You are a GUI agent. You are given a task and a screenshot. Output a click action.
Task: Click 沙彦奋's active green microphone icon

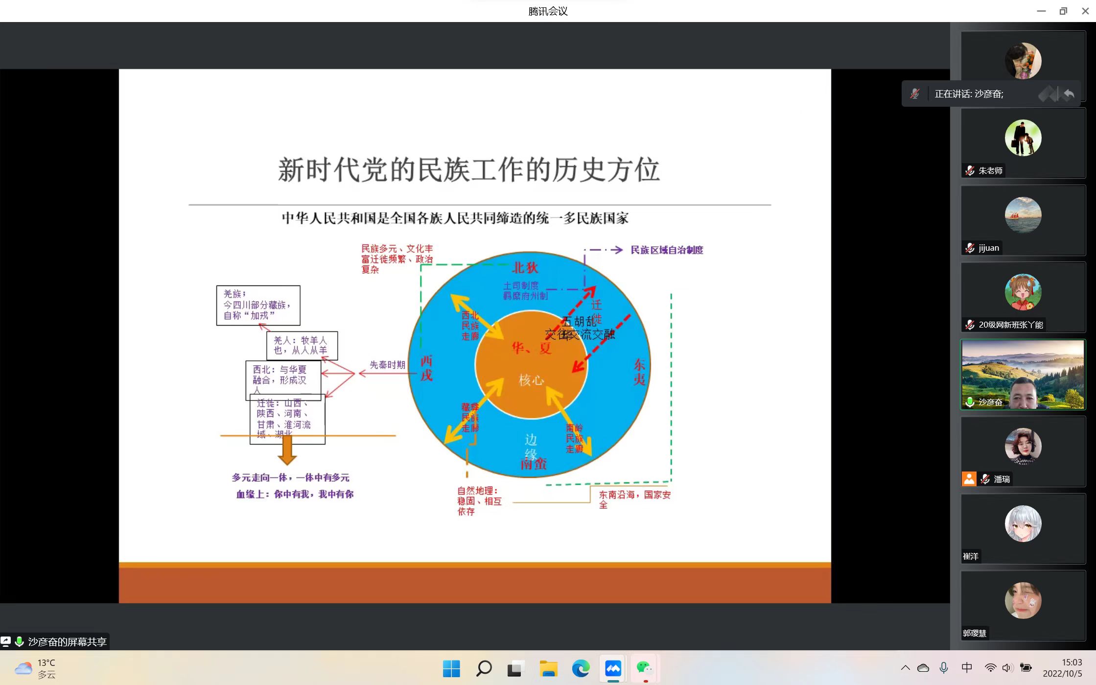(x=970, y=402)
